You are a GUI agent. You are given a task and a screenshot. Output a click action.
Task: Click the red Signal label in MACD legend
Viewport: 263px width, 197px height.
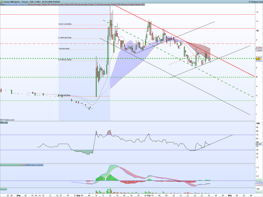(23, 165)
